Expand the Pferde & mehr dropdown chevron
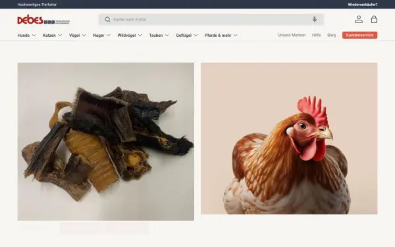 (x=235, y=36)
